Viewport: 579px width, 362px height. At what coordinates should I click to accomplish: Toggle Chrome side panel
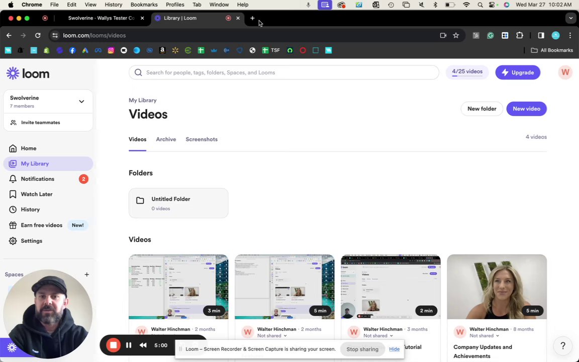[541, 36]
